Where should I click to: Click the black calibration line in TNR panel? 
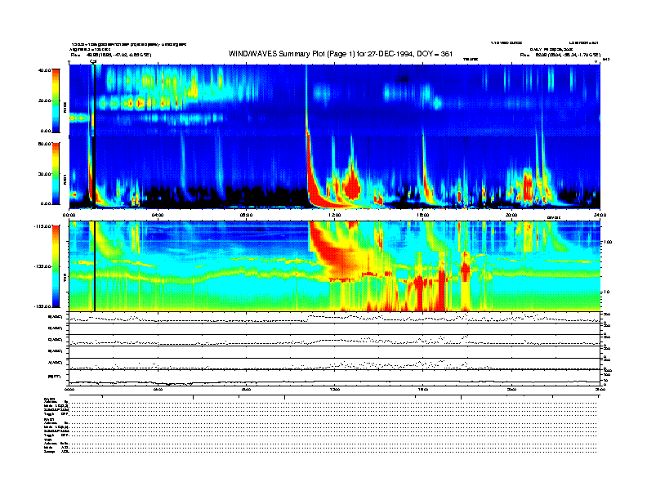(x=95, y=266)
